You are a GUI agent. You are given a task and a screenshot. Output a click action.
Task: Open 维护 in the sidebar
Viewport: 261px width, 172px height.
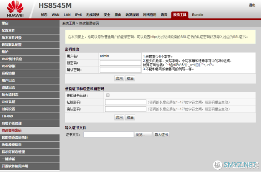[30, 52]
